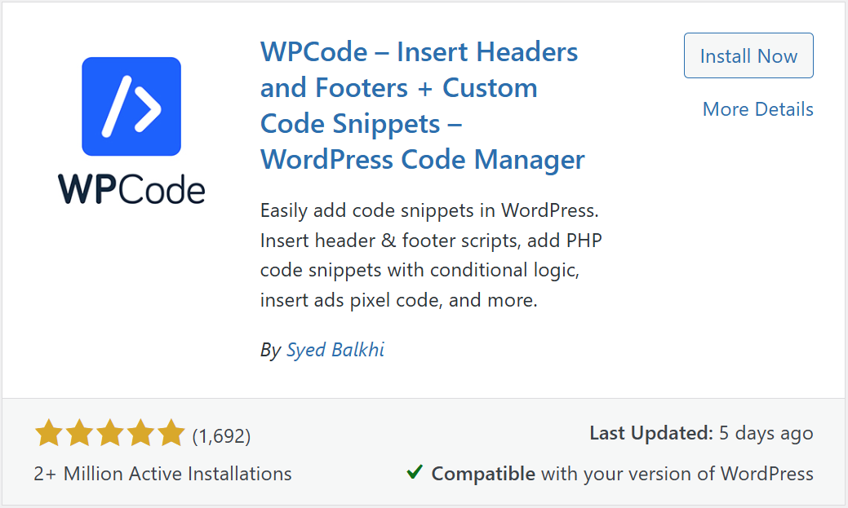Open the More Details link
Image resolution: width=848 pixels, height=508 pixels.
coord(757,109)
